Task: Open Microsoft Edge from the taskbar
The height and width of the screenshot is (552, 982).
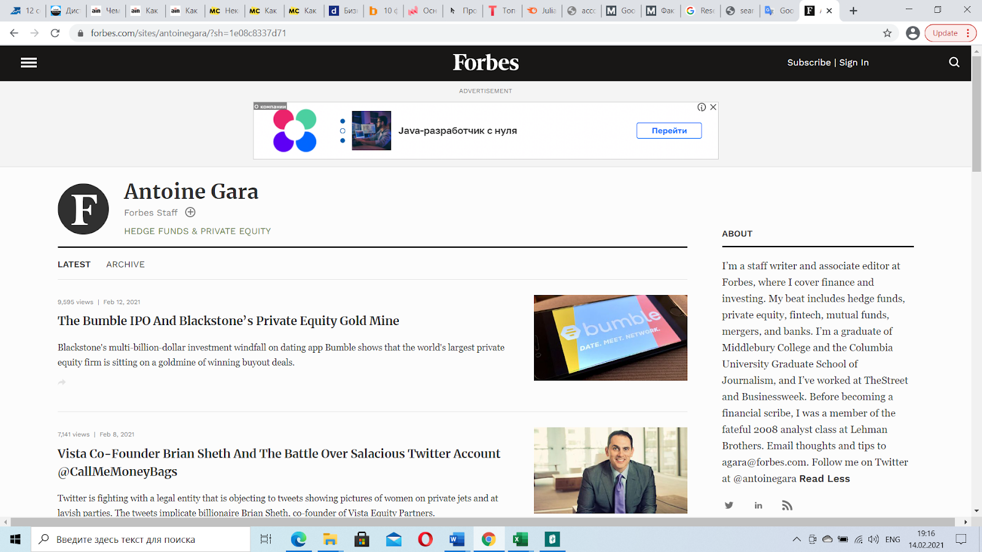Action: tap(298, 539)
